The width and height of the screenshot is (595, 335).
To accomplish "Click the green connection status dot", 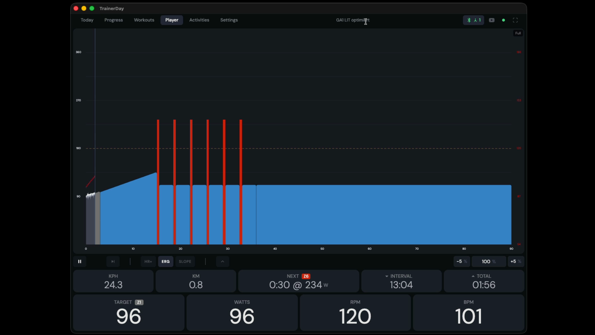I will coord(504,20).
